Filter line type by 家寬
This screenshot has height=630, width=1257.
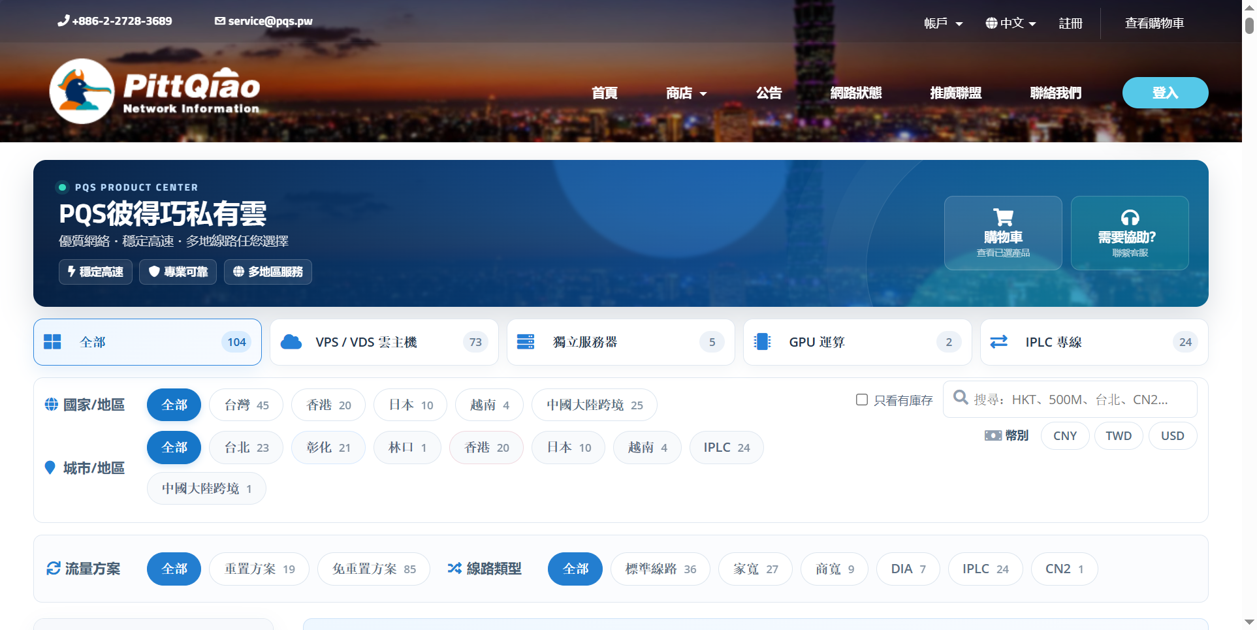[x=756, y=569]
